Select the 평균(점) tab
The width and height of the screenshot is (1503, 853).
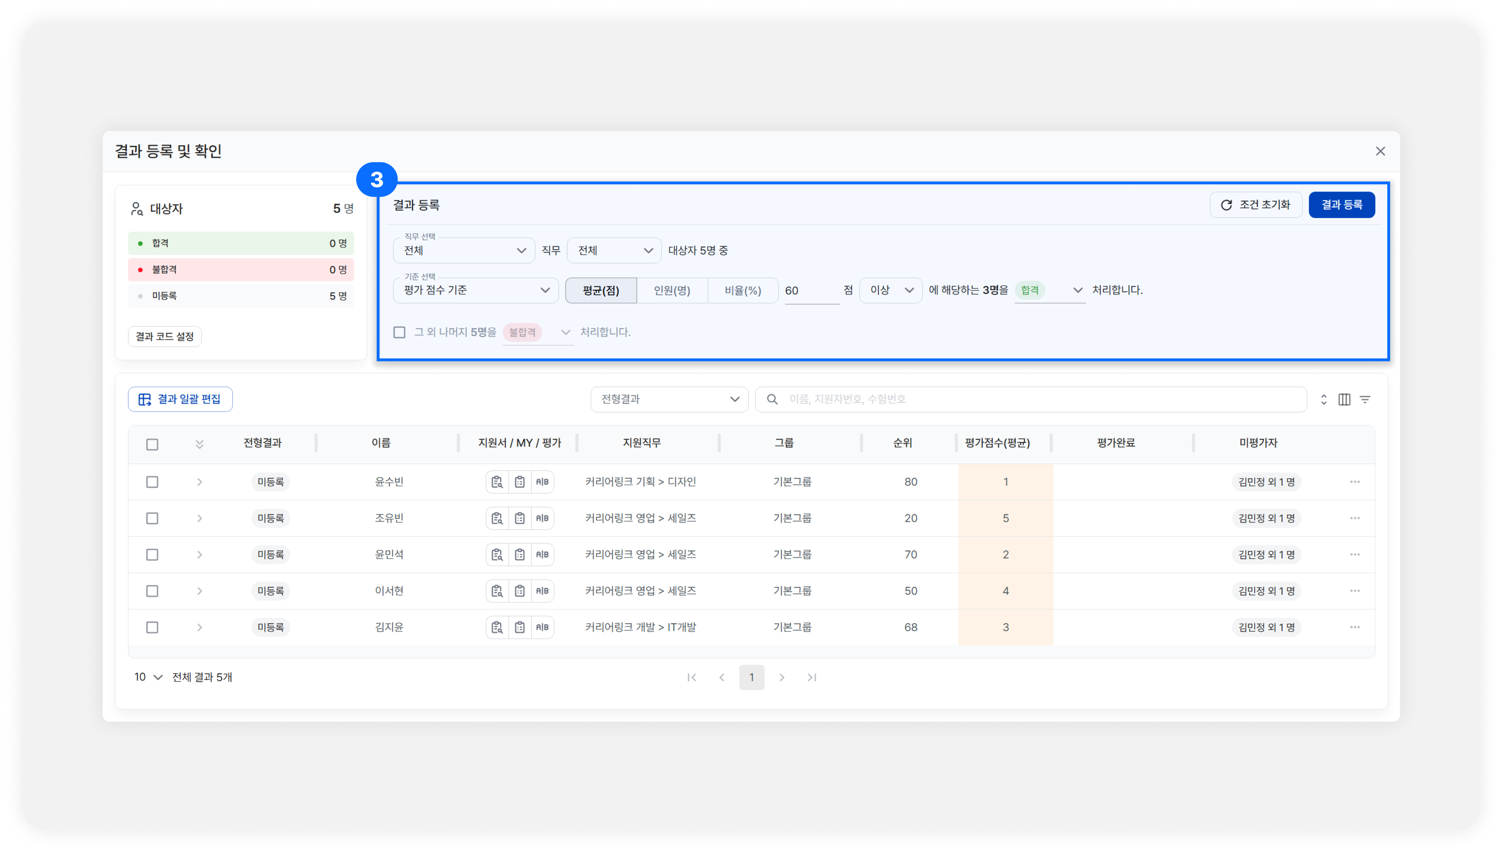click(x=601, y=290)
